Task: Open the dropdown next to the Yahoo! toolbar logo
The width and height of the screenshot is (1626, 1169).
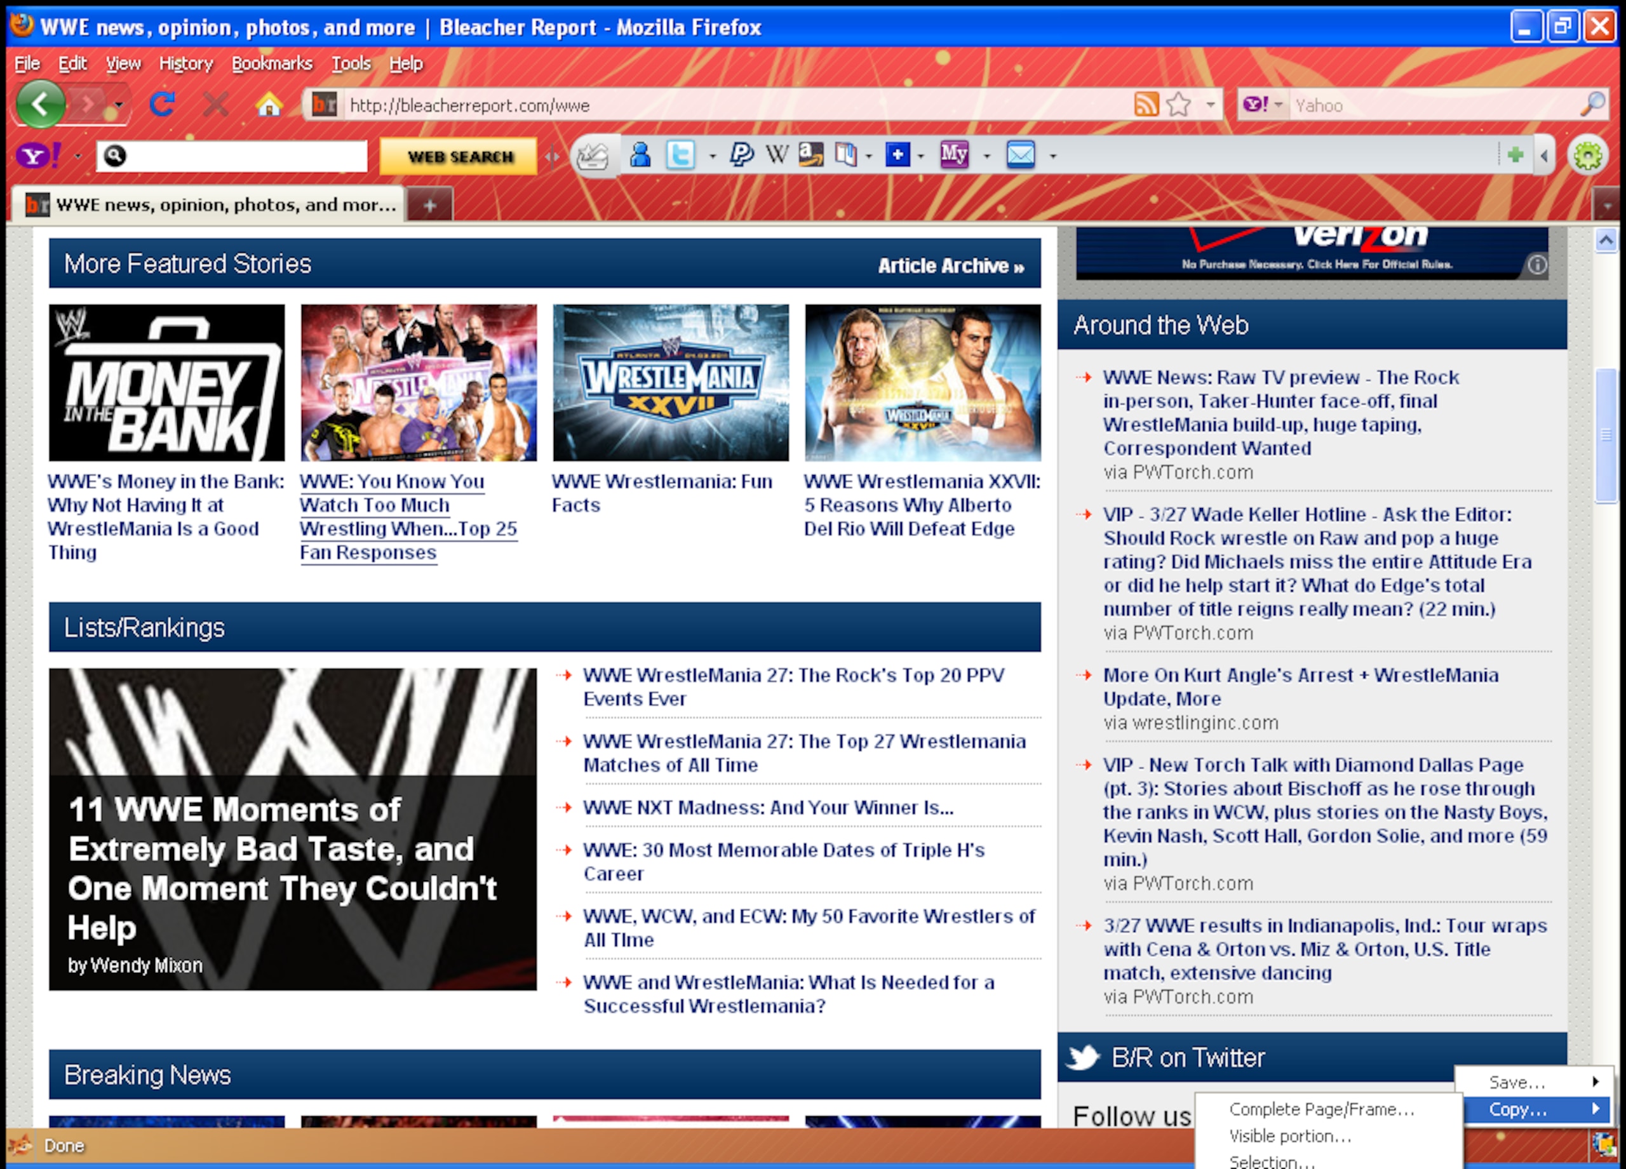Action: [77, 156]
